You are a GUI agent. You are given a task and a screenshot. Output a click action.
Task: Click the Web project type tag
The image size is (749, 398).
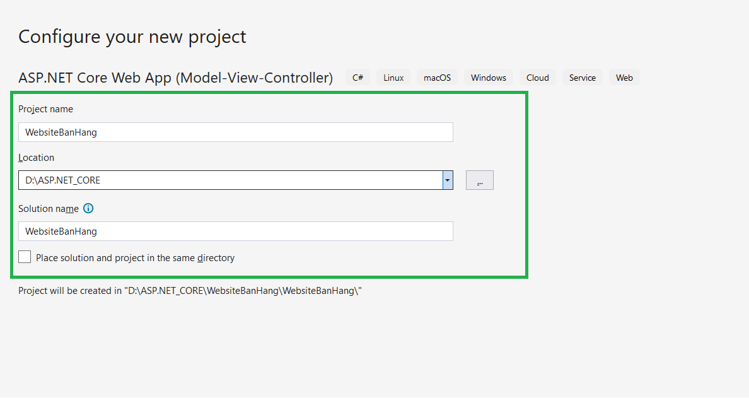pyautogui.click(x=624, y=78)
